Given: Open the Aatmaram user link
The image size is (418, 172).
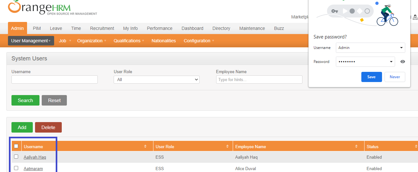Looking at the screenshot, I should tap(33, 169).
